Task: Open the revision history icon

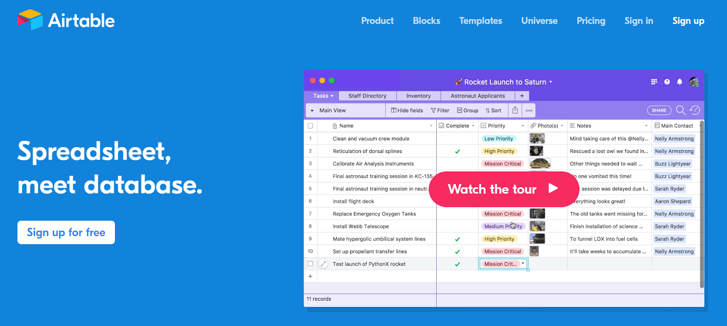Action: click(x=695, y=110)
